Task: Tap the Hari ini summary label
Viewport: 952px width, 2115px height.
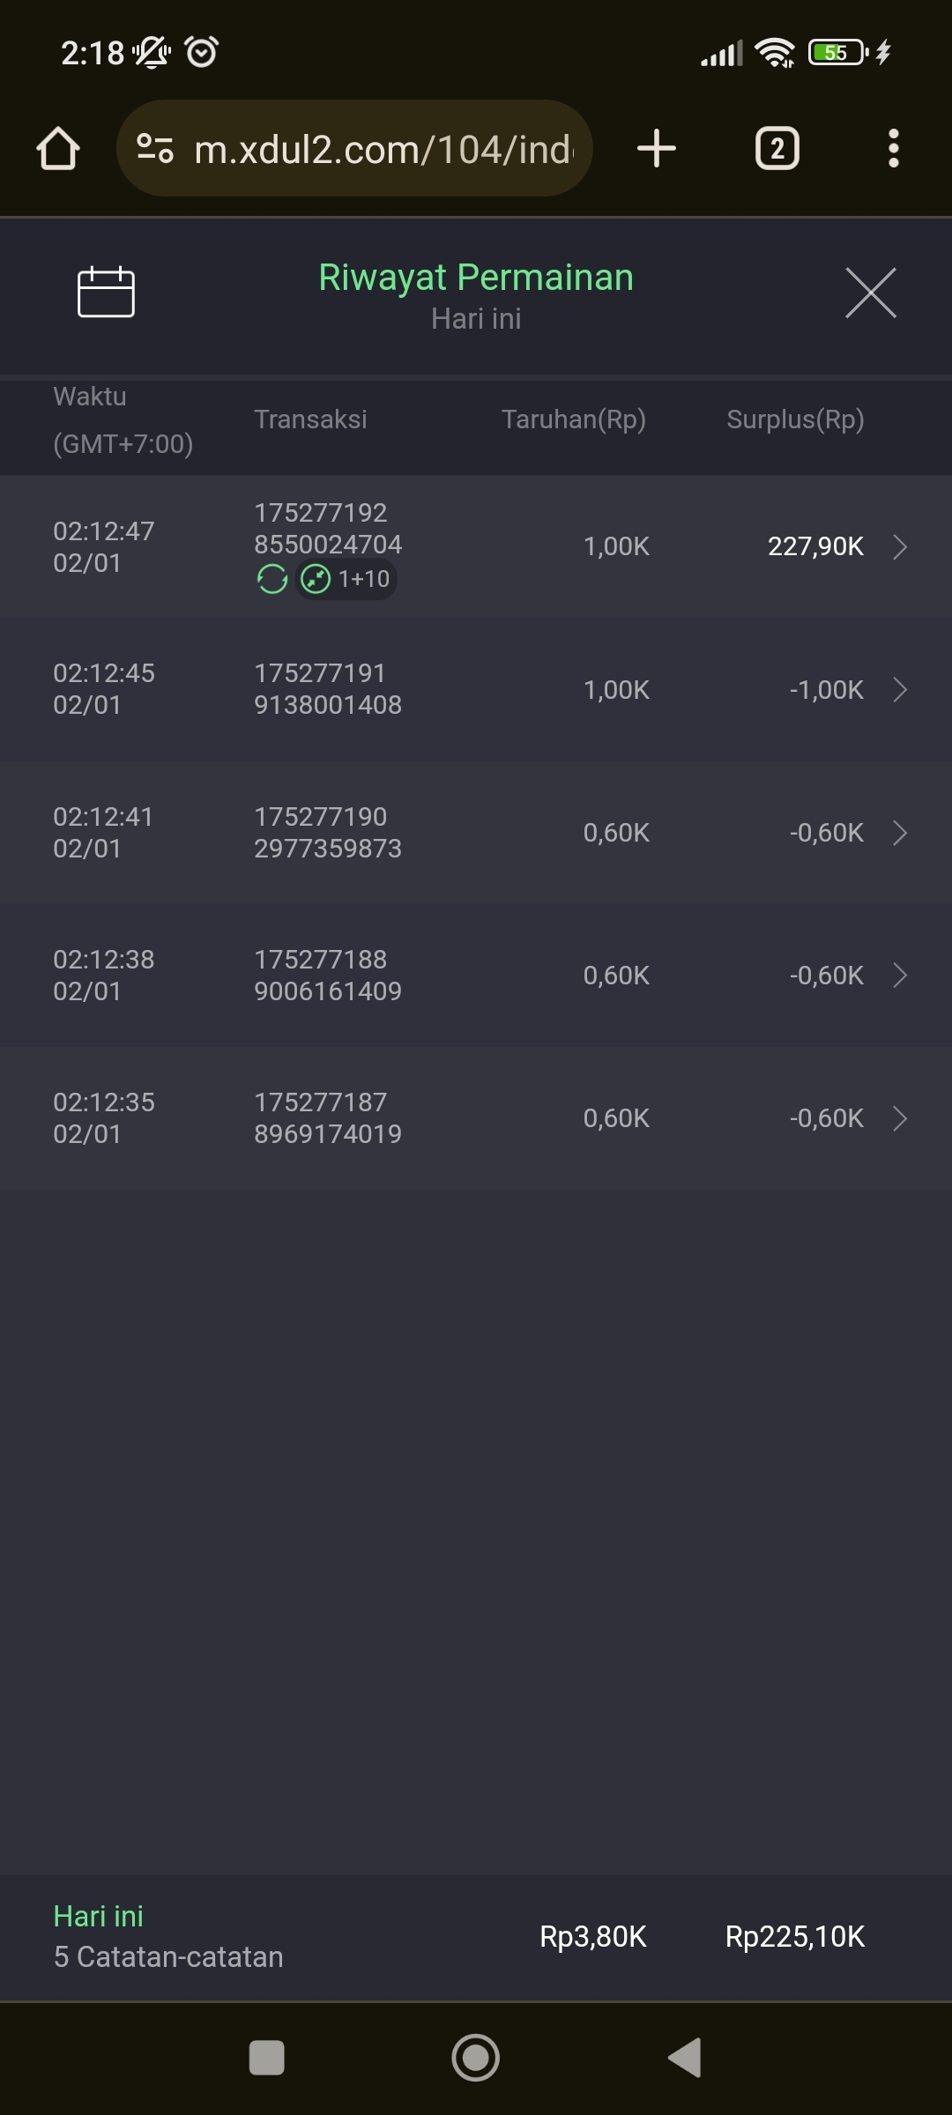Action: click(98, 1916)
